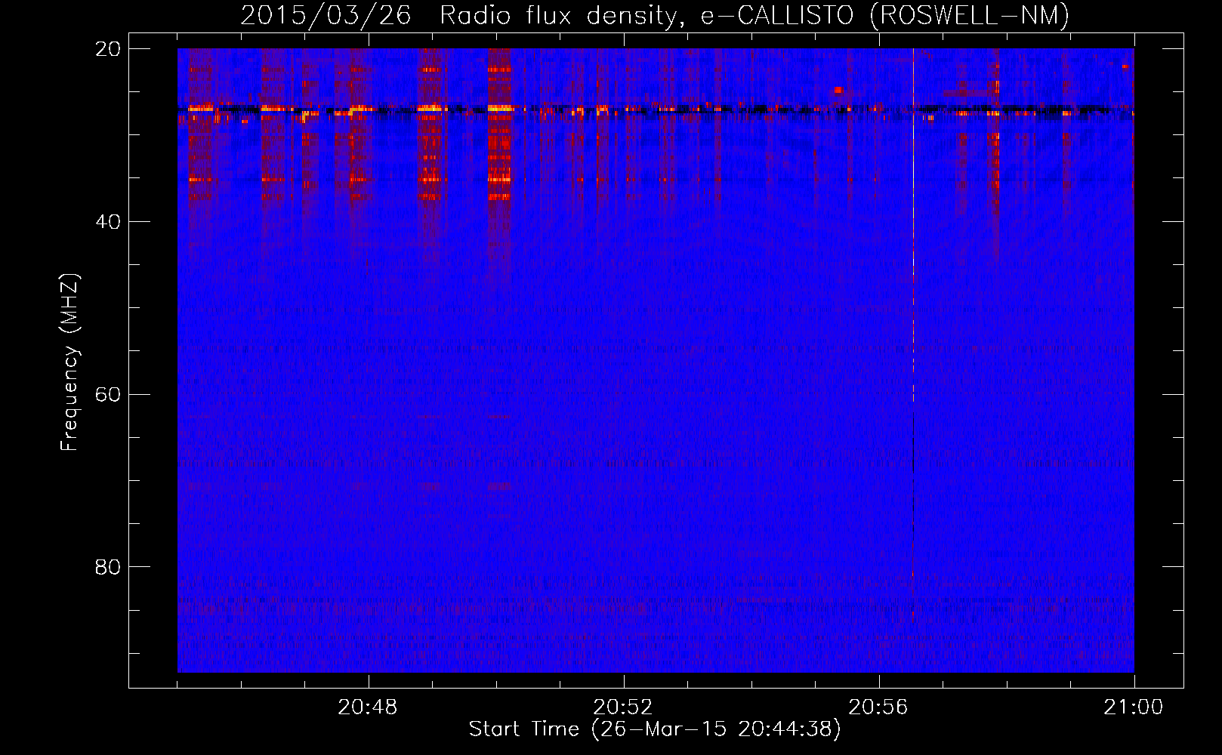Click the '21:00' time tick label
The image size is (1222, 755).
(1134, 707)
